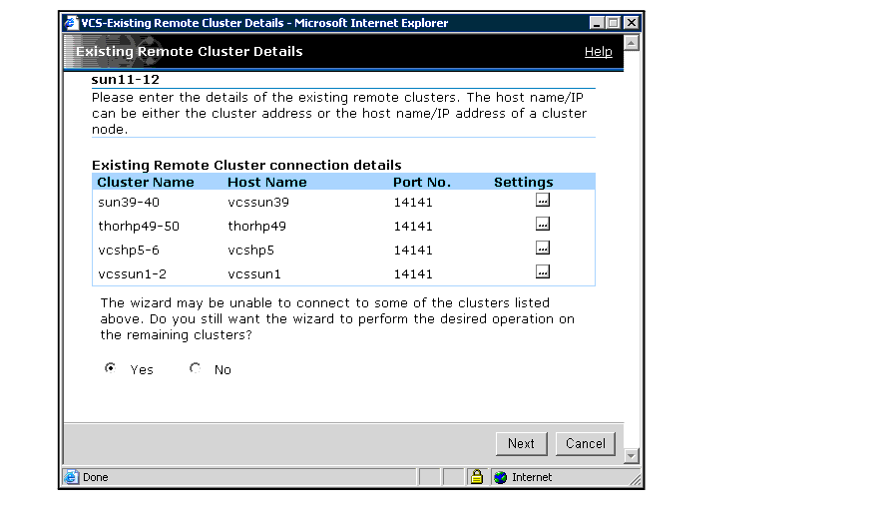Select the No radio button

pyautogui.click(x=195, y=368)
